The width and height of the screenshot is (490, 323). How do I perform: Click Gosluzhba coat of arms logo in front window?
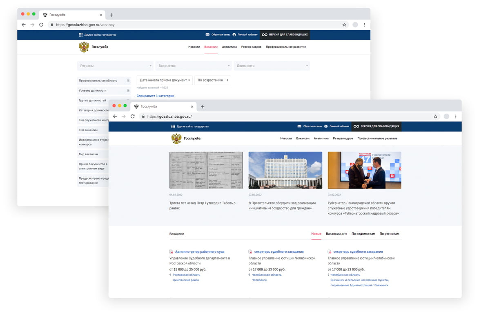[x=176, y=138]
